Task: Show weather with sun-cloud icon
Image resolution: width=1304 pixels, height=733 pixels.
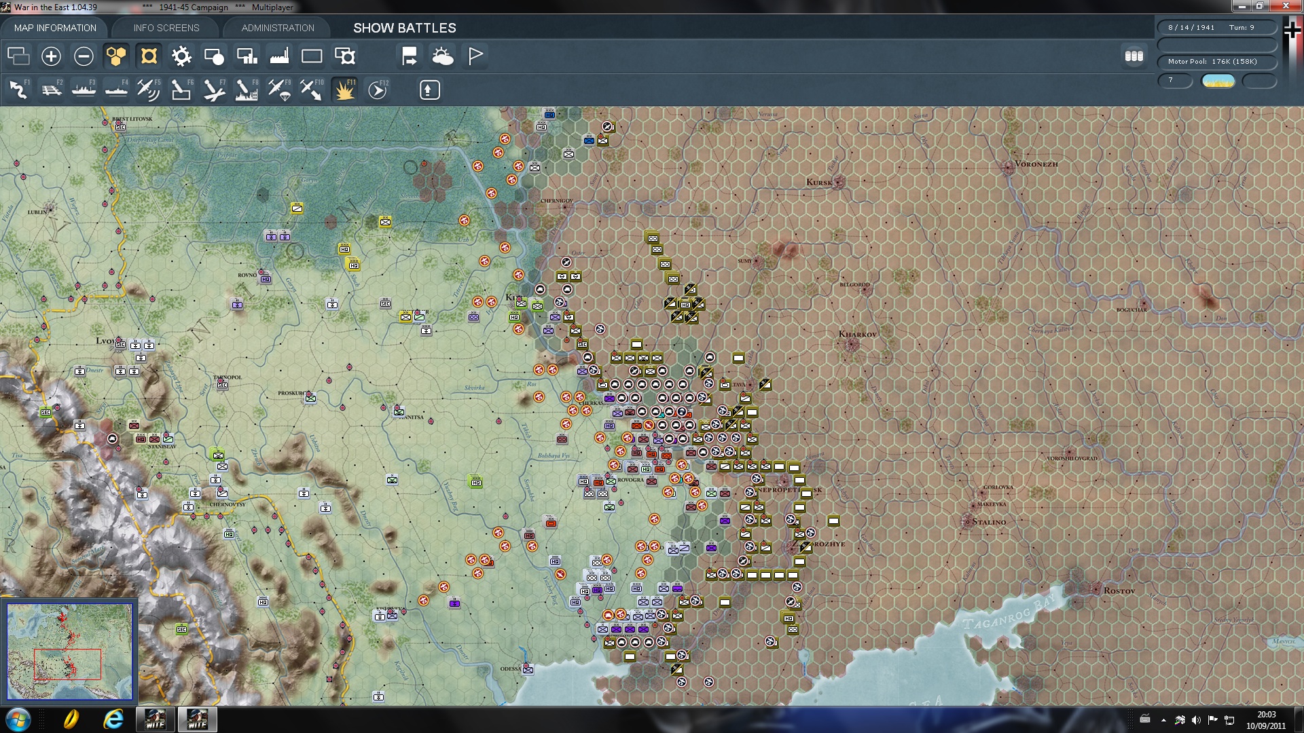Action: click(x=442, y=56)
